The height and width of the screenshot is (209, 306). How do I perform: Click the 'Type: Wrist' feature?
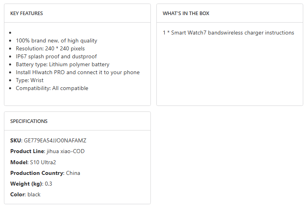[30, 80]
